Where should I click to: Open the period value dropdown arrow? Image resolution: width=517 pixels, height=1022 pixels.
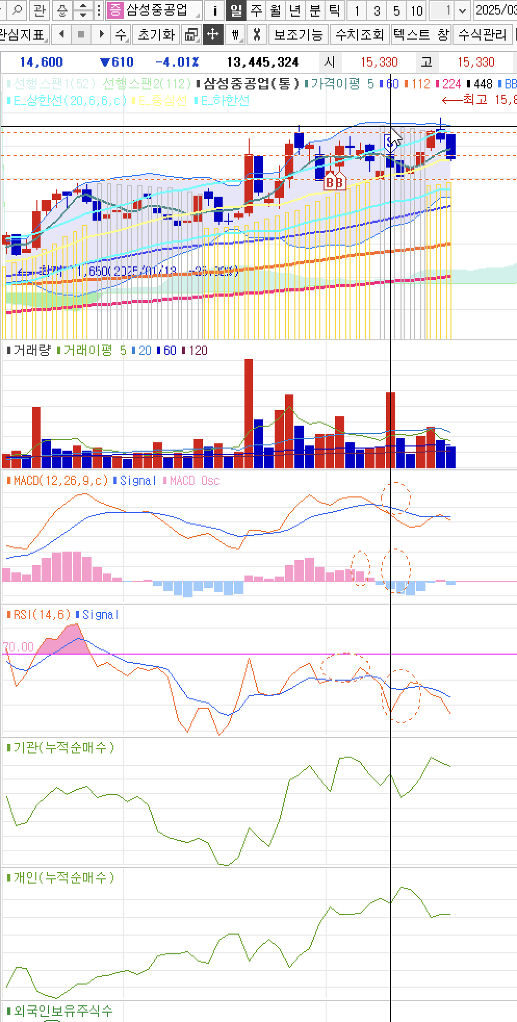462,10
